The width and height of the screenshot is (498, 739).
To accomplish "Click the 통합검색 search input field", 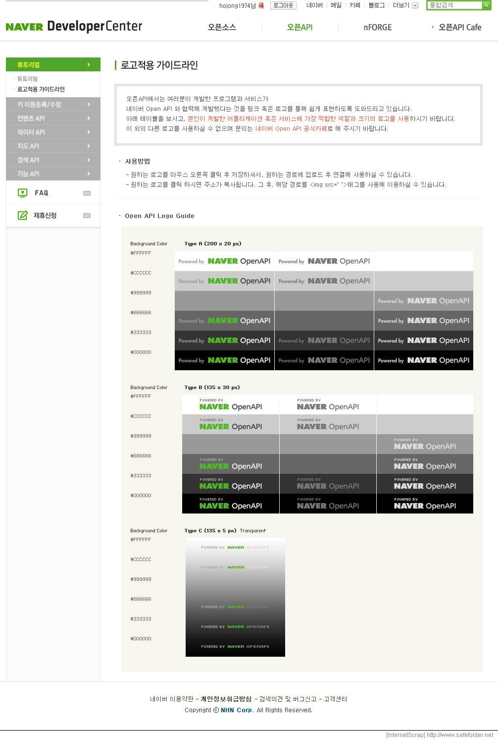I will [454, 5].
